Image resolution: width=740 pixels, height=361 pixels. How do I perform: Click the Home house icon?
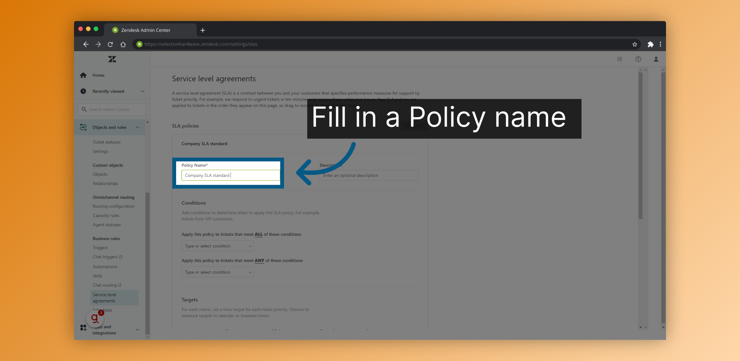tap(83, 75)
